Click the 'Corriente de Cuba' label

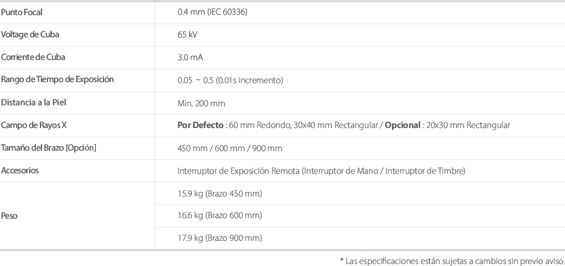point(33,57)
